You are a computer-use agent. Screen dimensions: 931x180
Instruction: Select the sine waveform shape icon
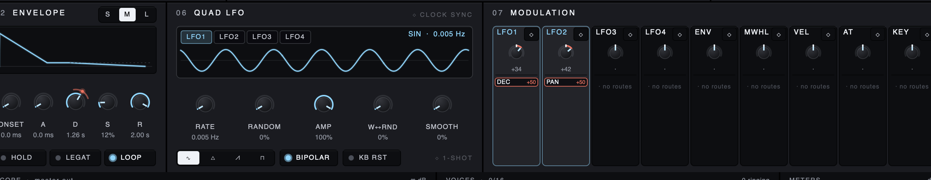[188, 158]
